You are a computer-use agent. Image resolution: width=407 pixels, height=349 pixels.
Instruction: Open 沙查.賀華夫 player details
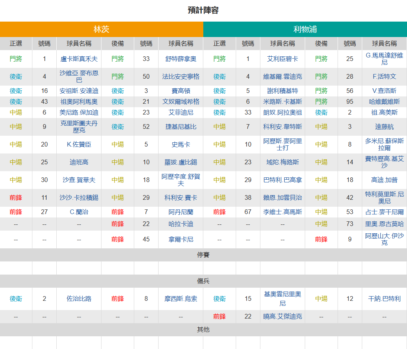tap(79, 180)
